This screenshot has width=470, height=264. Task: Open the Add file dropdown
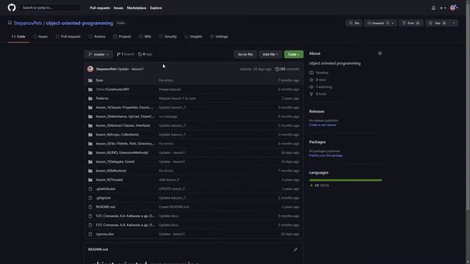270,54
